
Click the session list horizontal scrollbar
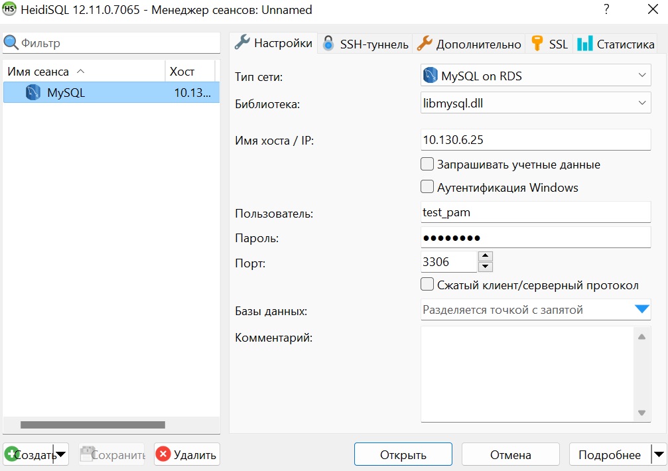pyautogui.click(x=92, y=425)
